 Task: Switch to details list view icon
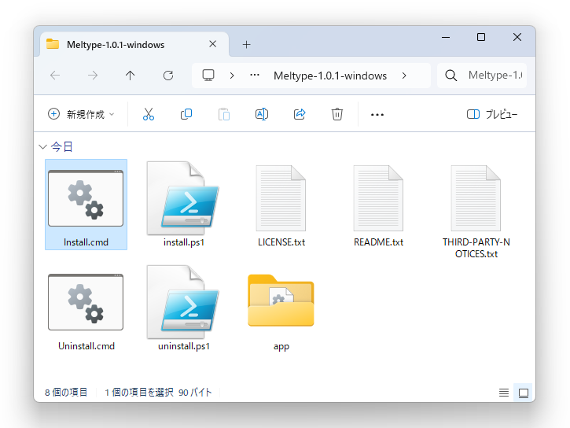504,393
